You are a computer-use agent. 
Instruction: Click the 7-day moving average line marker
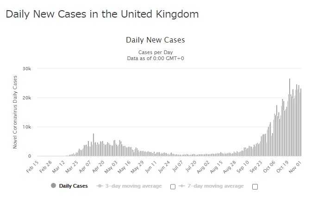click(x=181, y=186)
